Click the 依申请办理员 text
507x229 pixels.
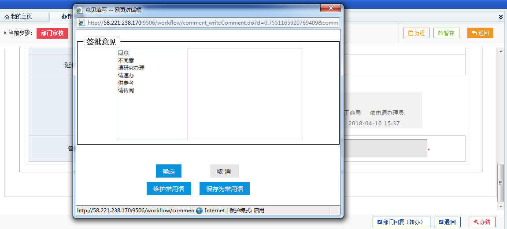[387, 113]
